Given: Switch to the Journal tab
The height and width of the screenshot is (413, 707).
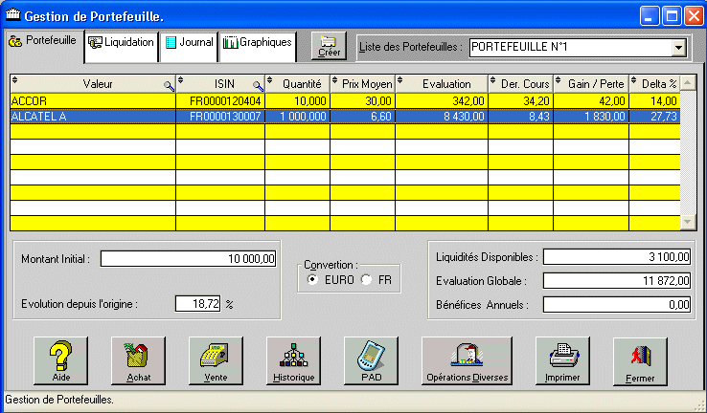Looking at the screenshot, I should pyautogui.click(x=188, y=43).
